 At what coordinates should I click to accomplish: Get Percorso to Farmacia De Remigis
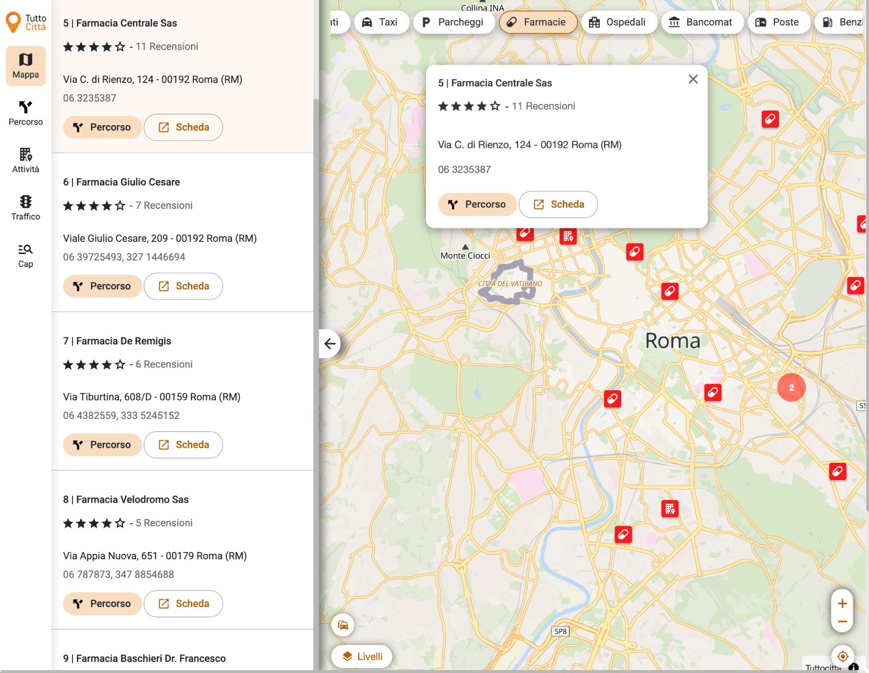[x=102, y=445]
